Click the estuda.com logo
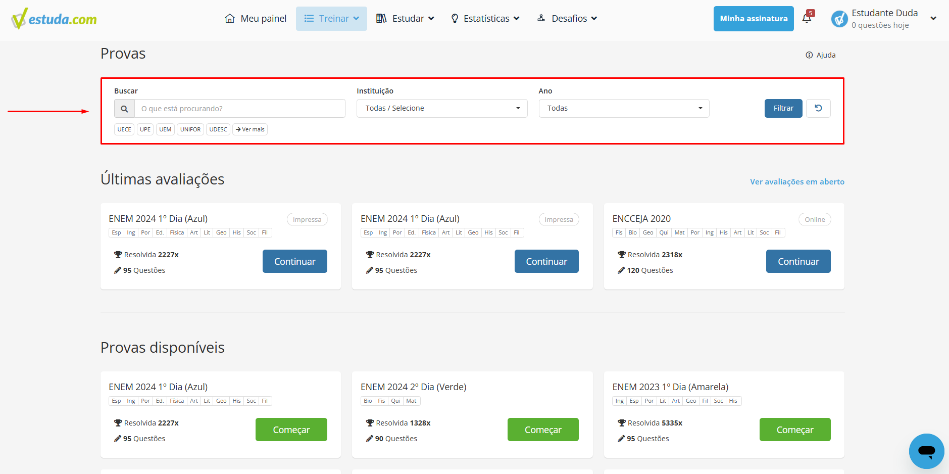949x474 pixels. (54, 19)
